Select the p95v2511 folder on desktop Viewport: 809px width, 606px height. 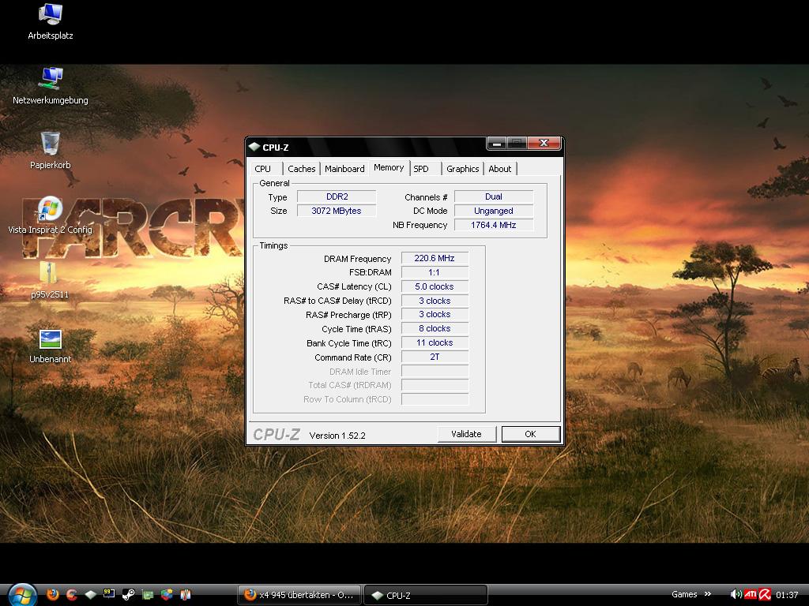[x=49, y=280]
